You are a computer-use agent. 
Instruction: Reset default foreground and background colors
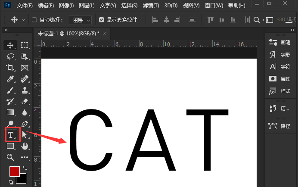pyautogui.click(x=11, y=182)
